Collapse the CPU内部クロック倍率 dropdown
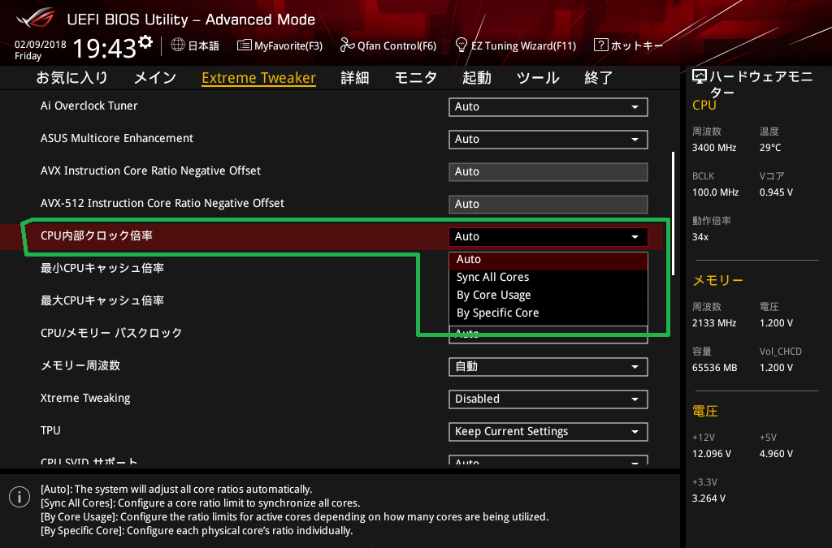Screen dimensions: 832x548 click(x=548, y=236)
